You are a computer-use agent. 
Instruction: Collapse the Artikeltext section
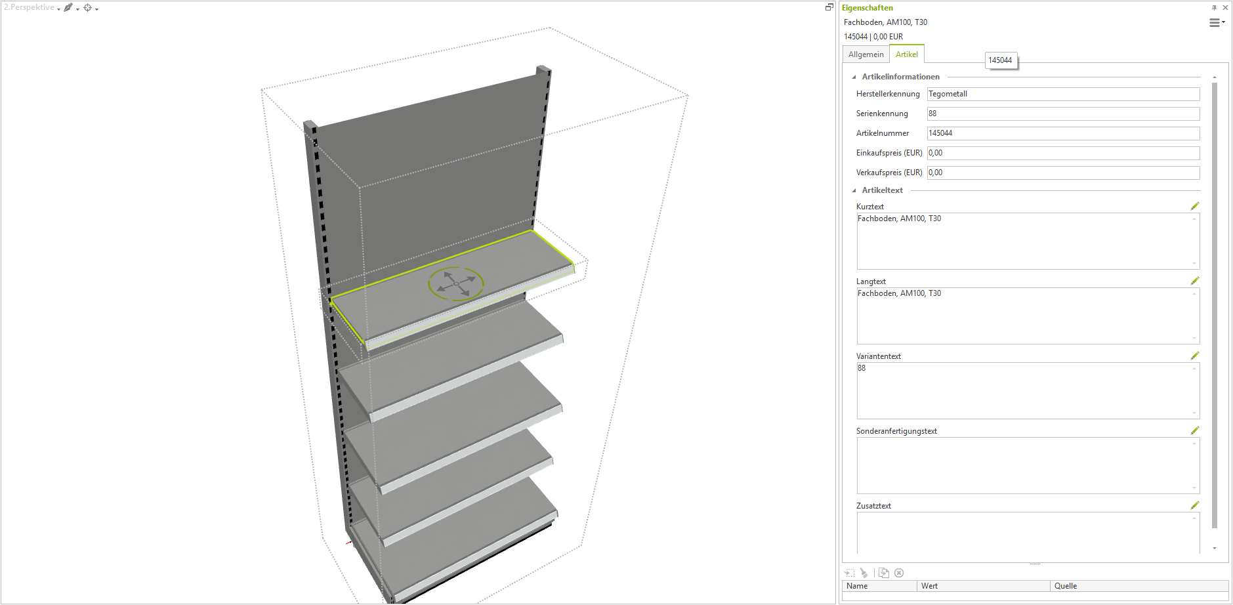point(854,191)
